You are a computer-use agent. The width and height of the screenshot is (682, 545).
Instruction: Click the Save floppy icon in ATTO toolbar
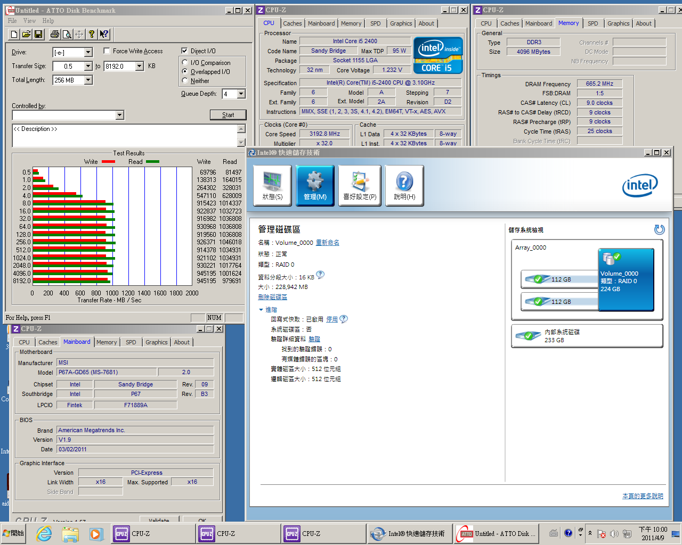(38, 34)
